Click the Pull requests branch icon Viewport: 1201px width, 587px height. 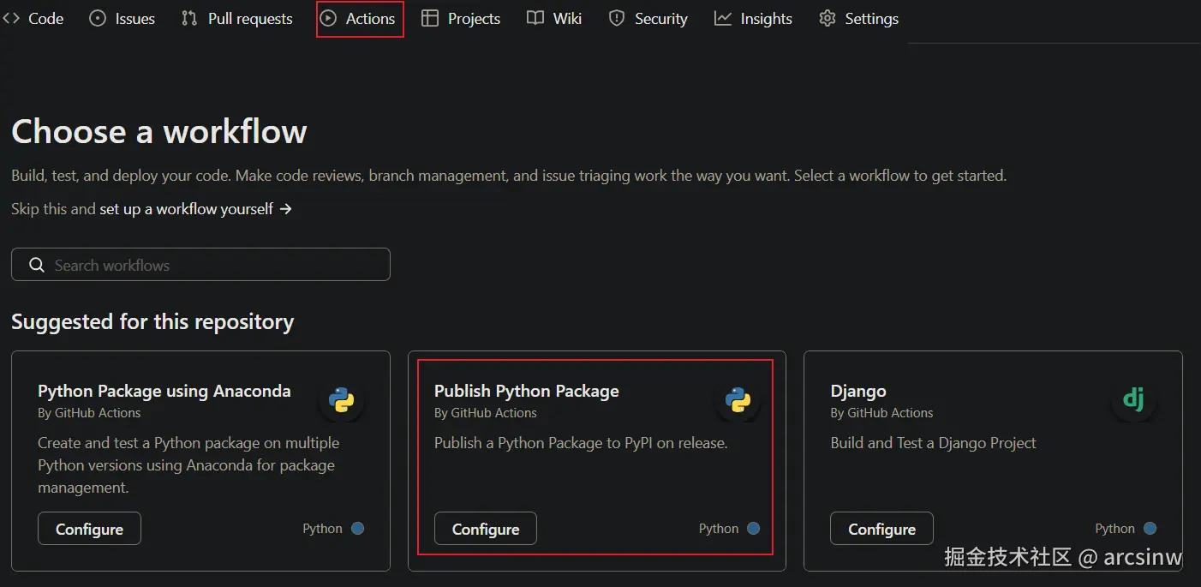tap(189, 18)
